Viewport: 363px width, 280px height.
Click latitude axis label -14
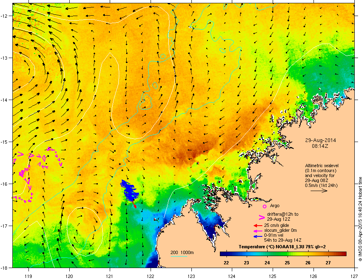coord(5,100)
